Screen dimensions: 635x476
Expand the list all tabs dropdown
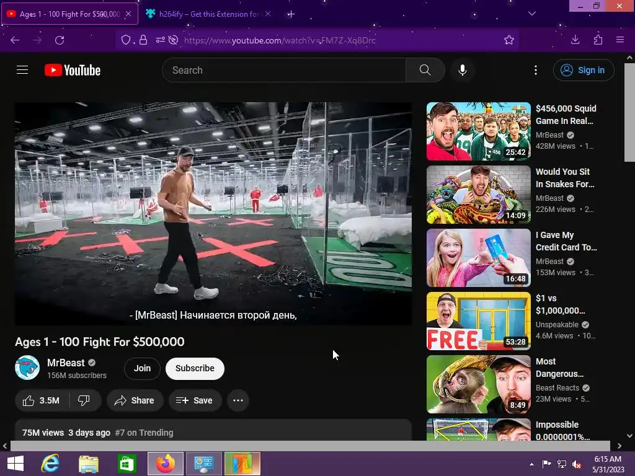point(532,14)
